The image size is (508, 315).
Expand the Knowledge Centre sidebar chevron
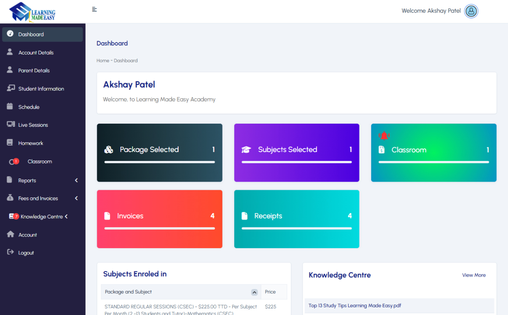[x=67, y=216]
